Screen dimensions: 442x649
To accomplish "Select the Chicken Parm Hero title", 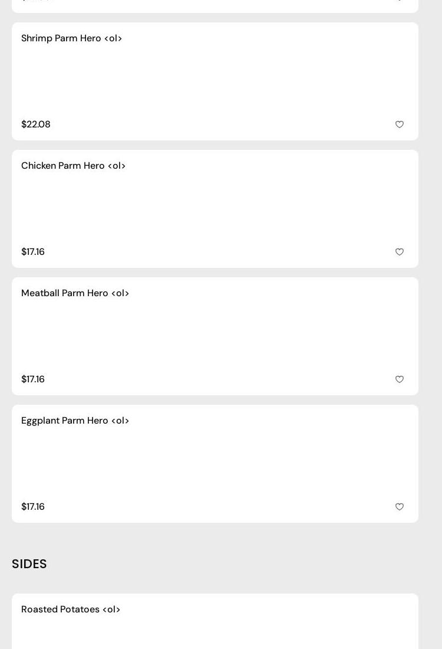I will pyautogui.click(x=73, y=166).
